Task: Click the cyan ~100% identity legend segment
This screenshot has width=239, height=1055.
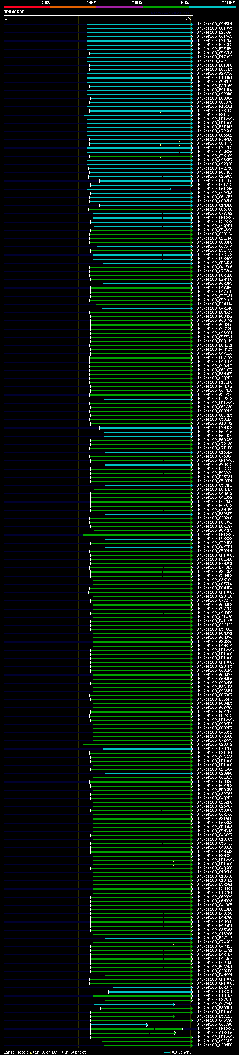Action: coord(212,7)
